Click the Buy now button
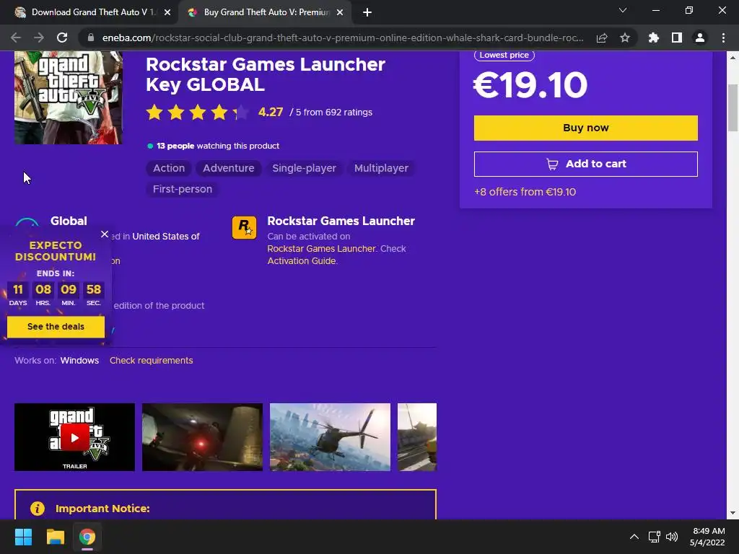 pyautogui.click(x=586, y=128)
